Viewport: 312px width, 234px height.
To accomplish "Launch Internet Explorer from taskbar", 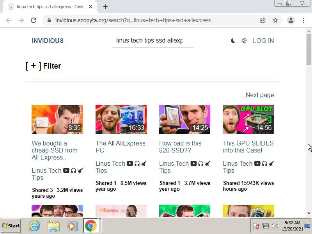I will [x=34, y=226].
